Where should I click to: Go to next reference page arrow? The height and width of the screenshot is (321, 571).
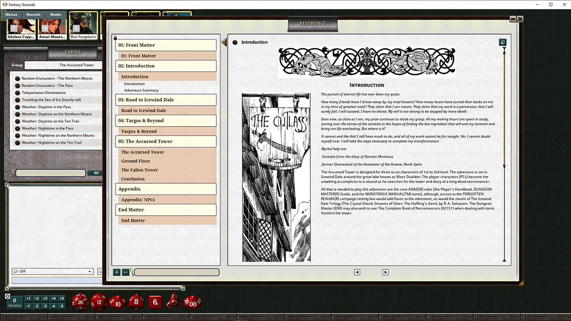(385, 272)
